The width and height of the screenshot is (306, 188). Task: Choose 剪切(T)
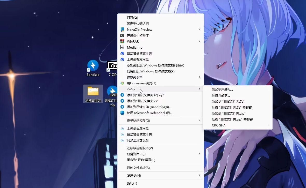coord(161,183)
